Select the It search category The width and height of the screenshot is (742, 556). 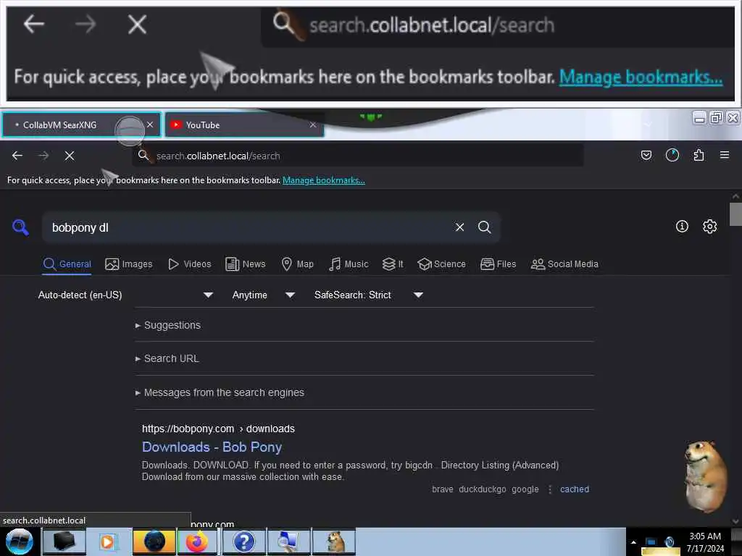pos(393,264)
